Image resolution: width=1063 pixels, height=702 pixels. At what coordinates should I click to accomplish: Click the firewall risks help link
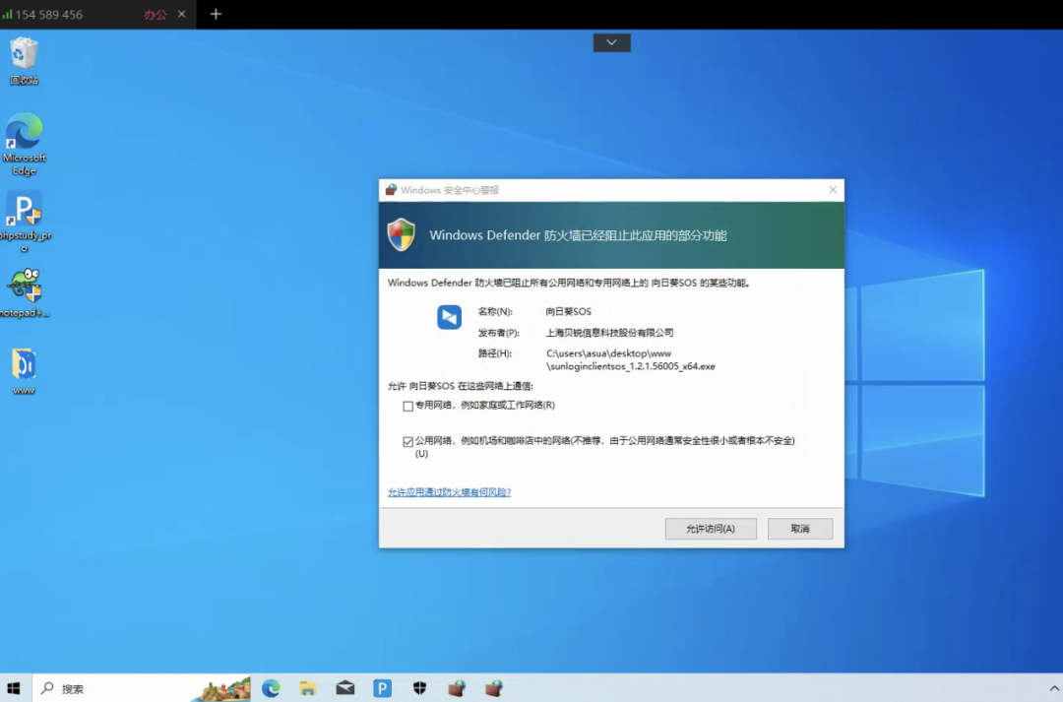click(x=449, y=492)
